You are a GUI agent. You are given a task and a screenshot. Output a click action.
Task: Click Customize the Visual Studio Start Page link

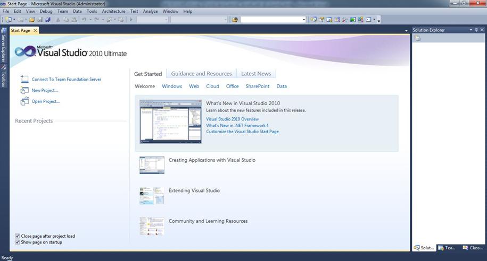tap(242, 132)
